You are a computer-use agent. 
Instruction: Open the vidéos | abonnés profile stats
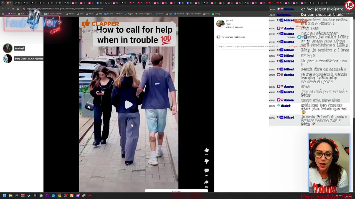tap(234, 27)
